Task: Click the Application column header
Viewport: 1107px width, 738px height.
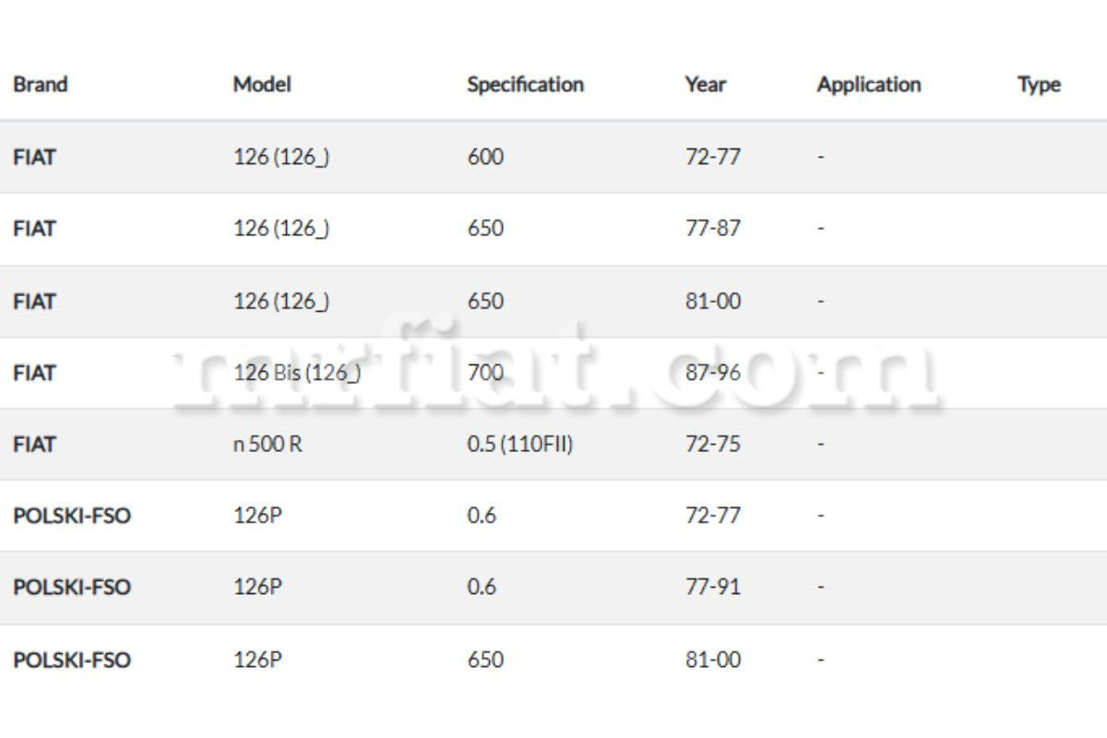Action: point(868,85)
